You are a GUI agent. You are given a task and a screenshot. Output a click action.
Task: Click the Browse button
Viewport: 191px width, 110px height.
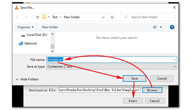coord(152,90)
